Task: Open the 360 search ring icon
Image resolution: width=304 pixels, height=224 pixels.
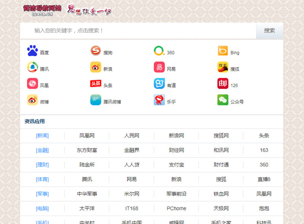Action: pos(159,51)
